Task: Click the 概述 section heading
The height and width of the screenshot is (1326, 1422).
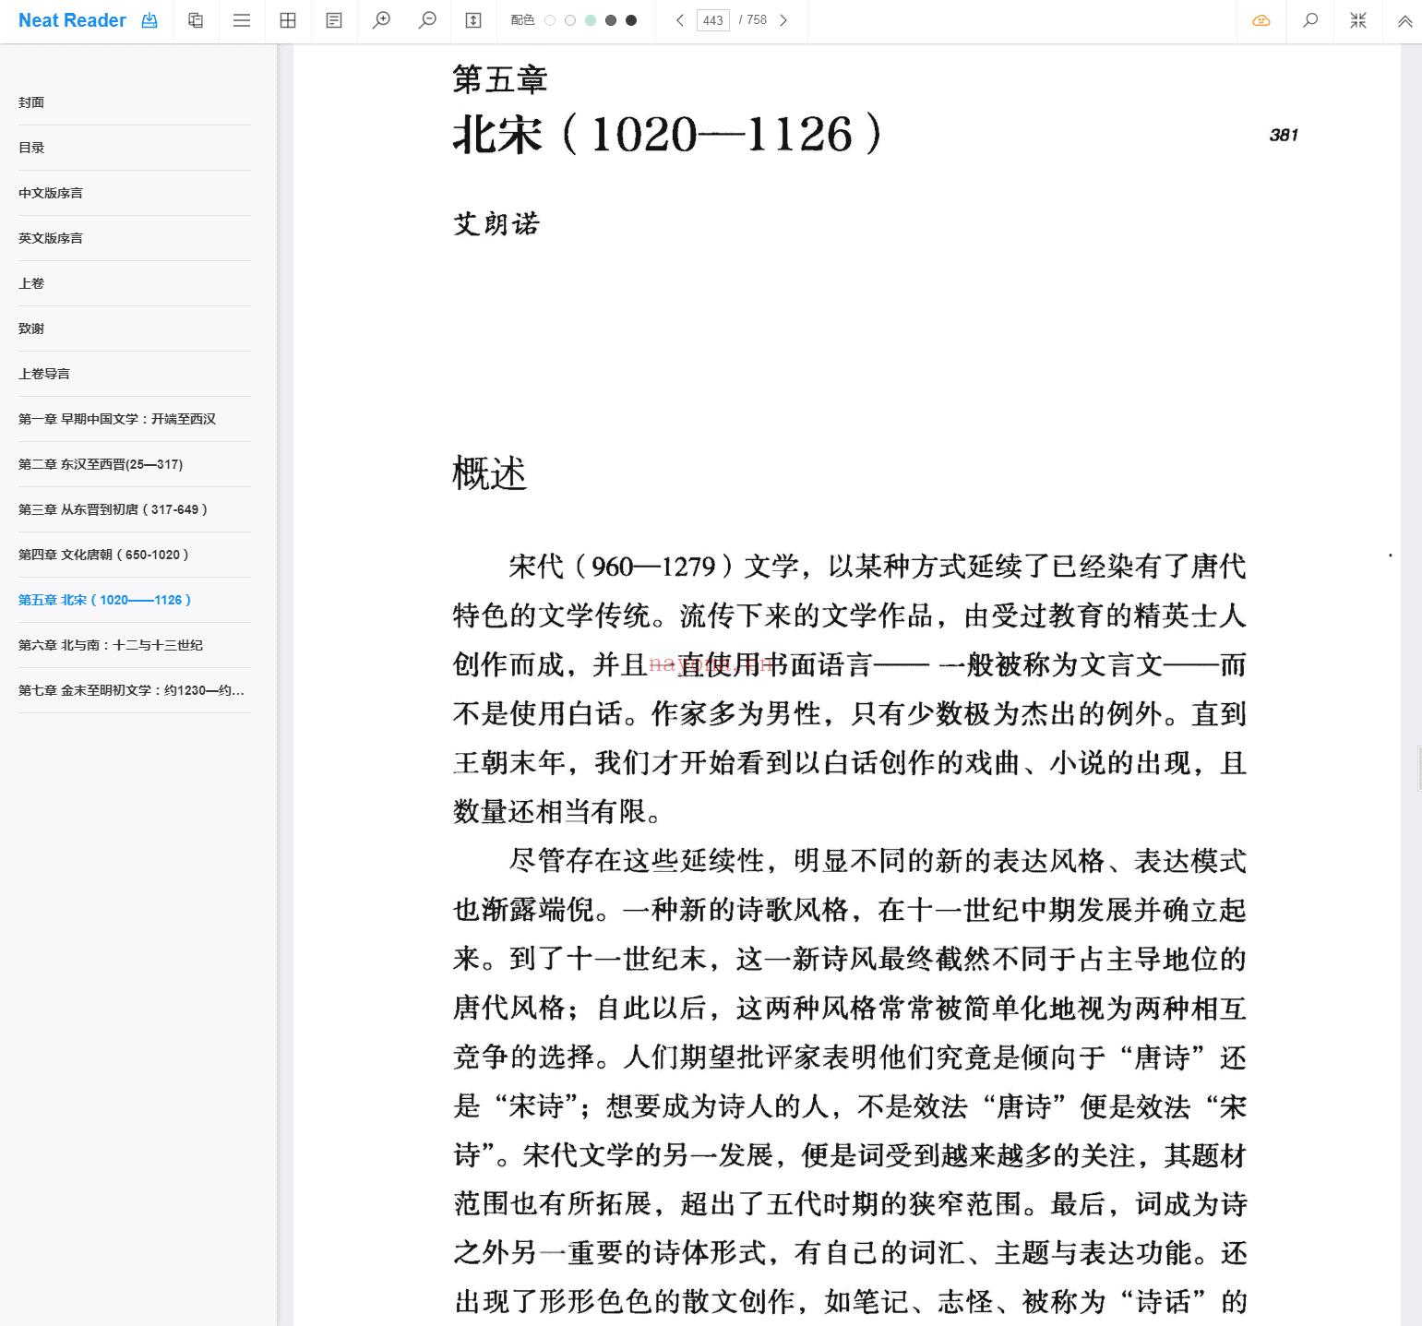Action: (x=490, y=473)
